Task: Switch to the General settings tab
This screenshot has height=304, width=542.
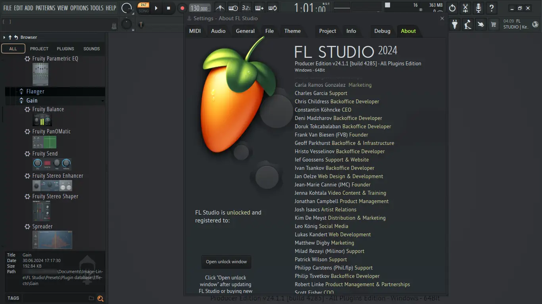Action: pyautogui.click(x=245, y=31)
